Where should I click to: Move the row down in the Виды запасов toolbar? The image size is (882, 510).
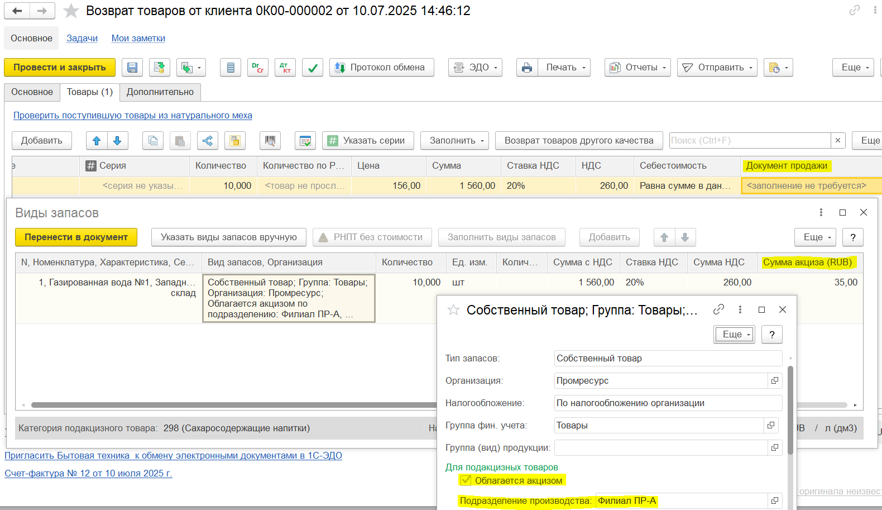[685, 237]
